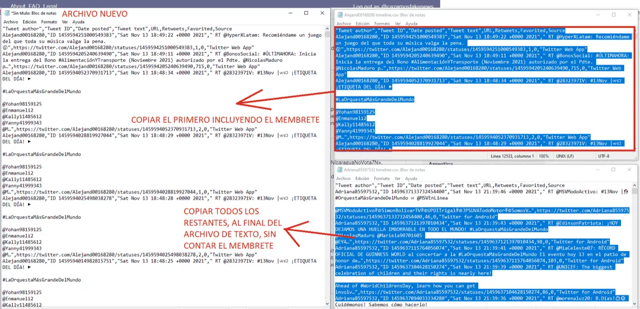Viewport: 640px width, 309px height.
Task: Maximize the Adriana85597532 timeline.csv window
Action: [x=613, y=169]
